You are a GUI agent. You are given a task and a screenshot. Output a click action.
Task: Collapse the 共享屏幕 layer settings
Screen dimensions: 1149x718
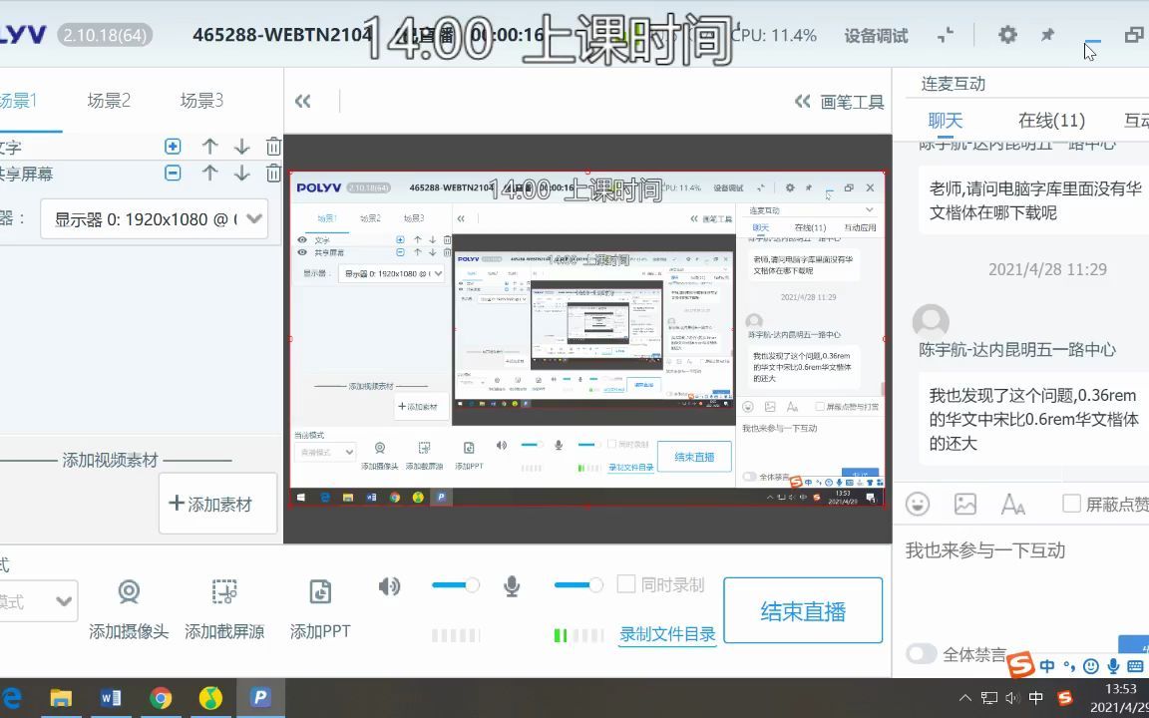pyautogui.click(x=172, y=173)
